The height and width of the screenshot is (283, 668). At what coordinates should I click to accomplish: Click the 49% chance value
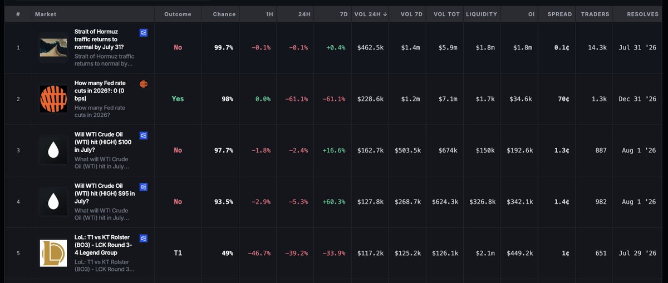click(227, 253)
